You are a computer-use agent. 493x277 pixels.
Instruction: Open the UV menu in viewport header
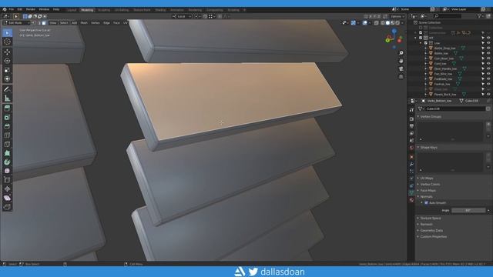pyautogui.click(x=125, y=23)
